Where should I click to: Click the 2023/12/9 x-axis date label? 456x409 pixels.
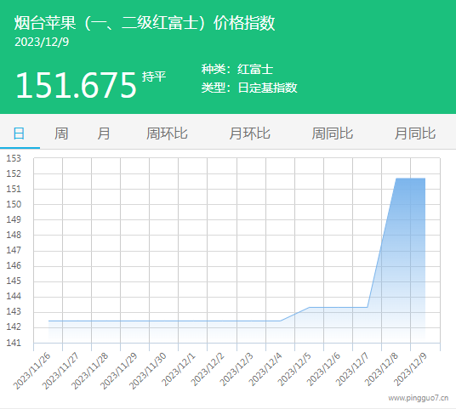tap(410, 370)
